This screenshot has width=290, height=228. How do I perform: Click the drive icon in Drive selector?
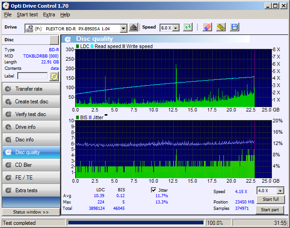pyautogui.click(x=29, y=29)
